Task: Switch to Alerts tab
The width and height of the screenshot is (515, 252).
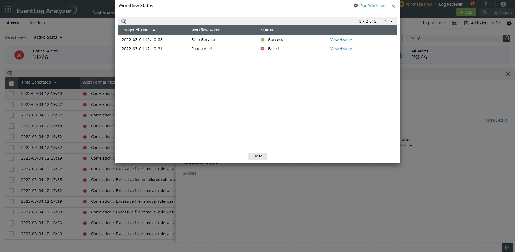Action: click(x=13, y=23)
